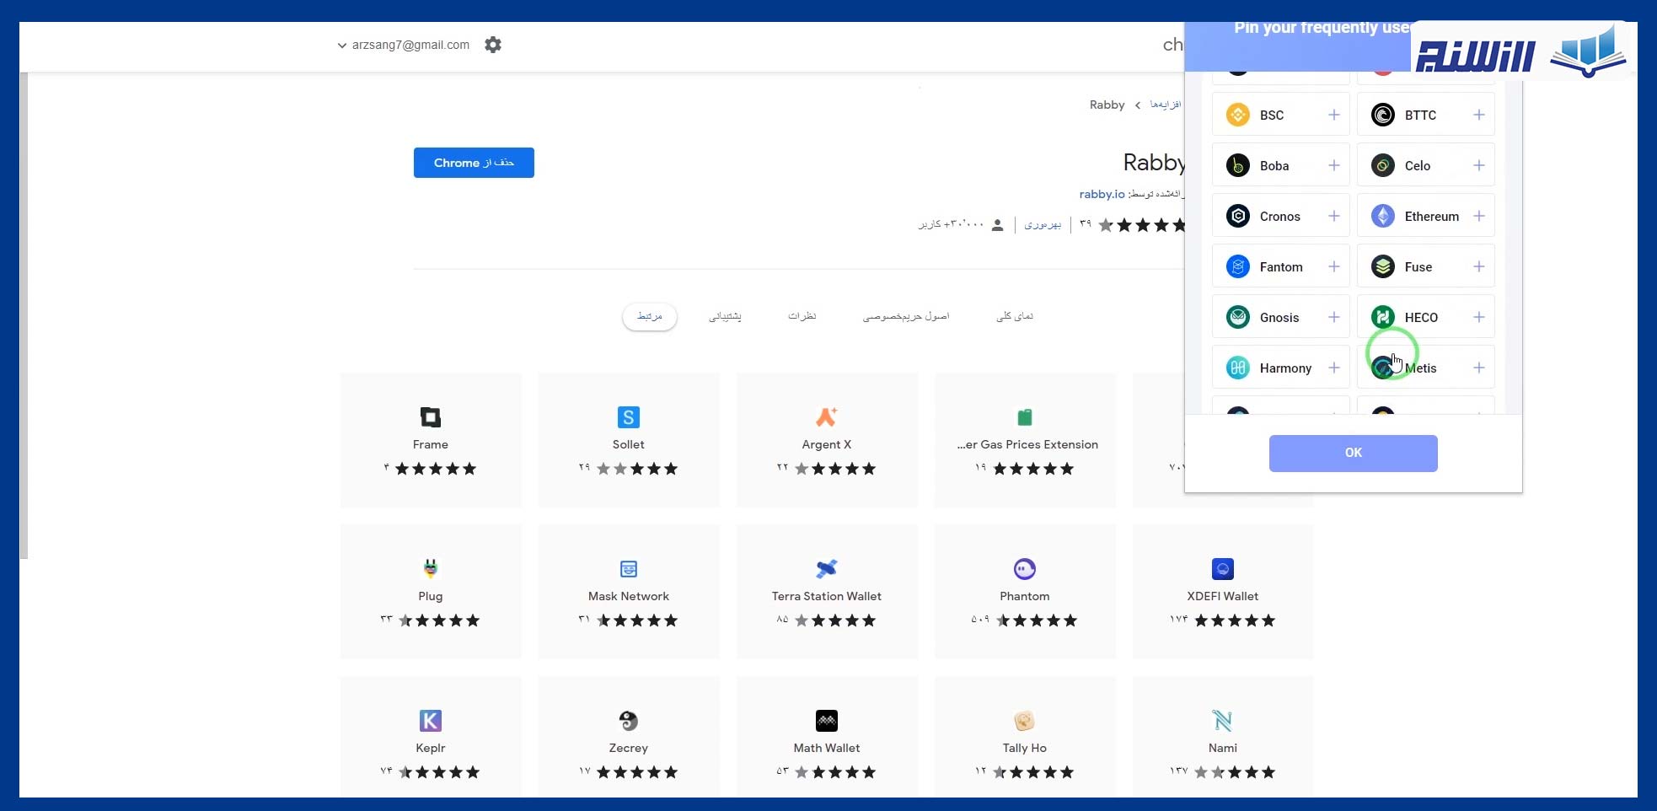Pin Gnosis with its plus button
Screen dimensions: 1657x811
tap(1333, 317)
